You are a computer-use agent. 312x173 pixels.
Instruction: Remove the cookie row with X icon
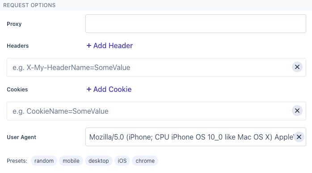point(297,111)
